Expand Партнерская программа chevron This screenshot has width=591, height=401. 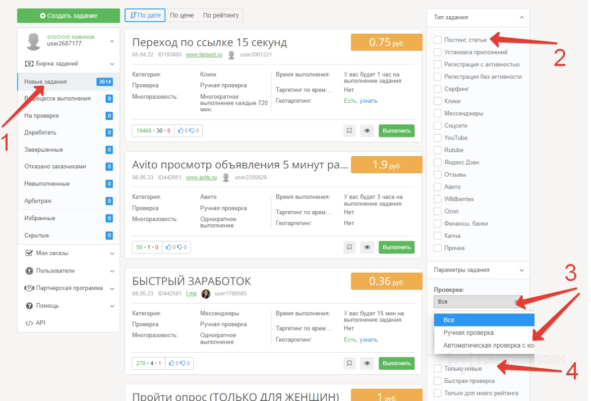[112, 289]
